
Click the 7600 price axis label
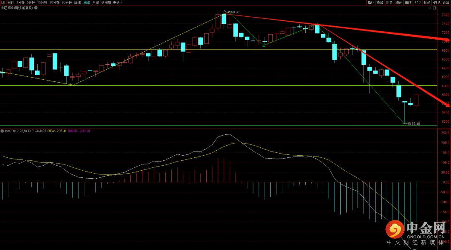446,15
